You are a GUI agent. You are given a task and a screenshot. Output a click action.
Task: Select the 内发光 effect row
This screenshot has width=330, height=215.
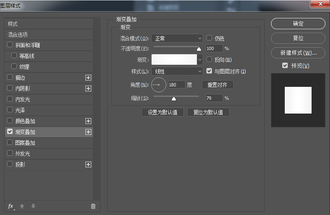(49, 99)
